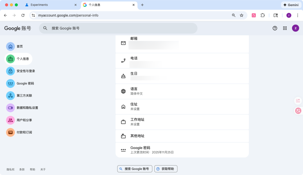This screenshot has height=175, width=303.
Task: Open the 工作地址 row
Action: click(x=182, y=122)
